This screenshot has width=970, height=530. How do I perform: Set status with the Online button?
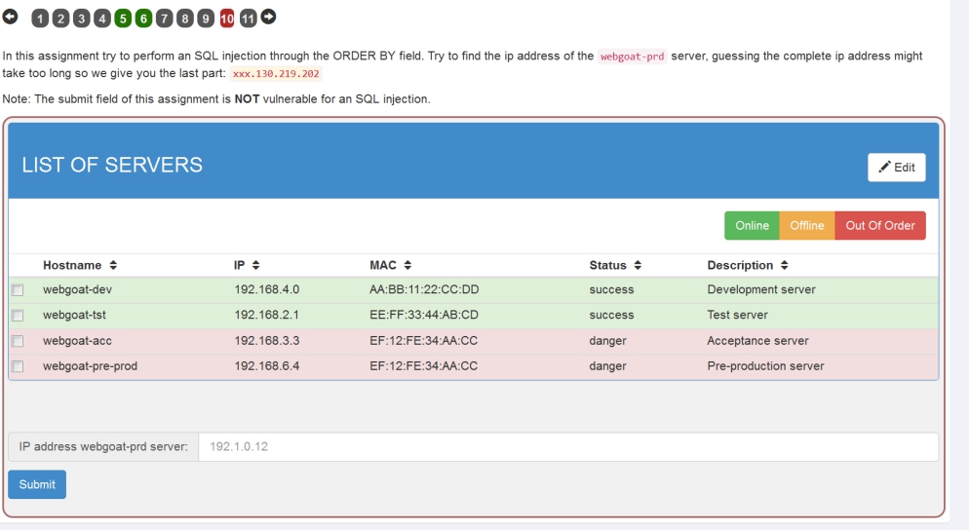(752, 226)
